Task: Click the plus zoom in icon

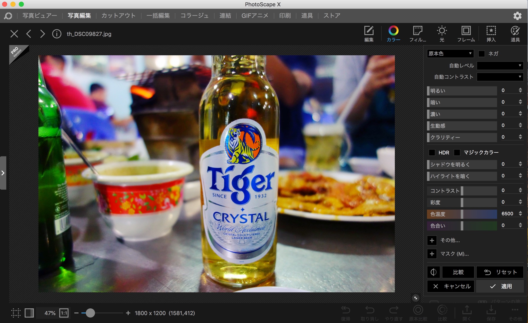Action: coord(128,313)
